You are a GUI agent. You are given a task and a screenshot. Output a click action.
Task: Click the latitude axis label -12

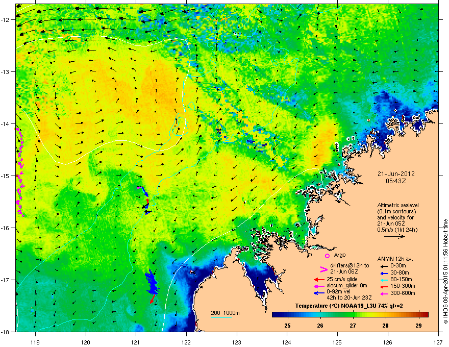(x=6, y=19)
